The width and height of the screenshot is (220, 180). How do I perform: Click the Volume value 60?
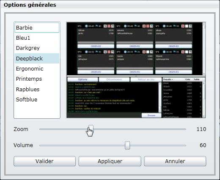click(203, 145)
